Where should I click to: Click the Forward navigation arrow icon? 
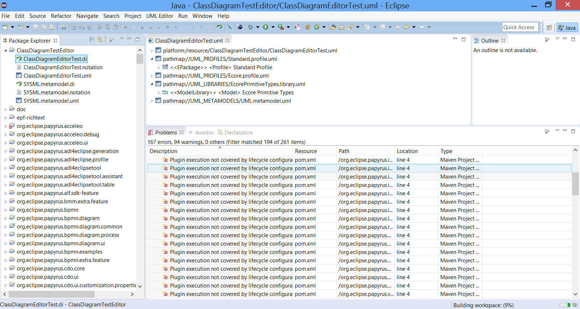421,27
